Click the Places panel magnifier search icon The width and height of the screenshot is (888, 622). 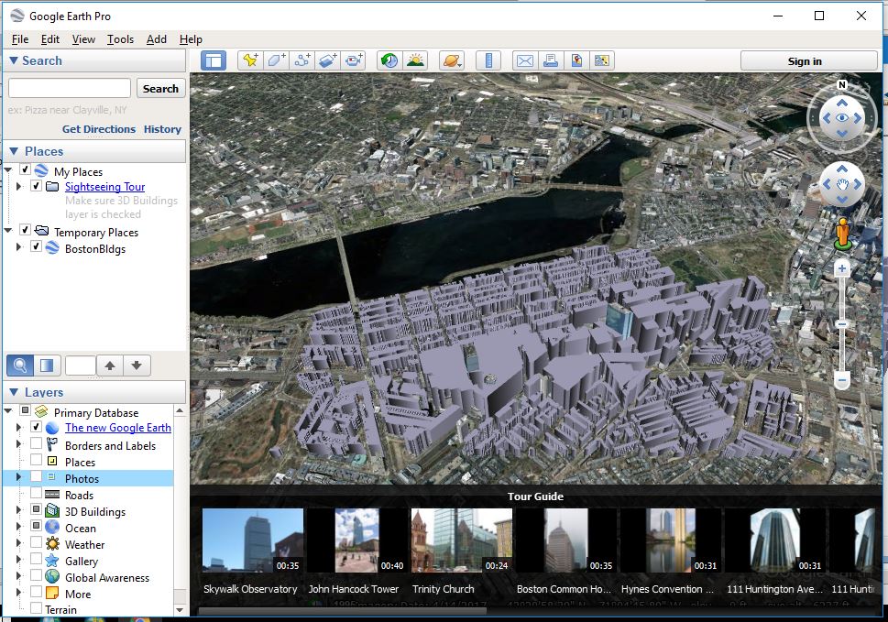pos(20,366)
